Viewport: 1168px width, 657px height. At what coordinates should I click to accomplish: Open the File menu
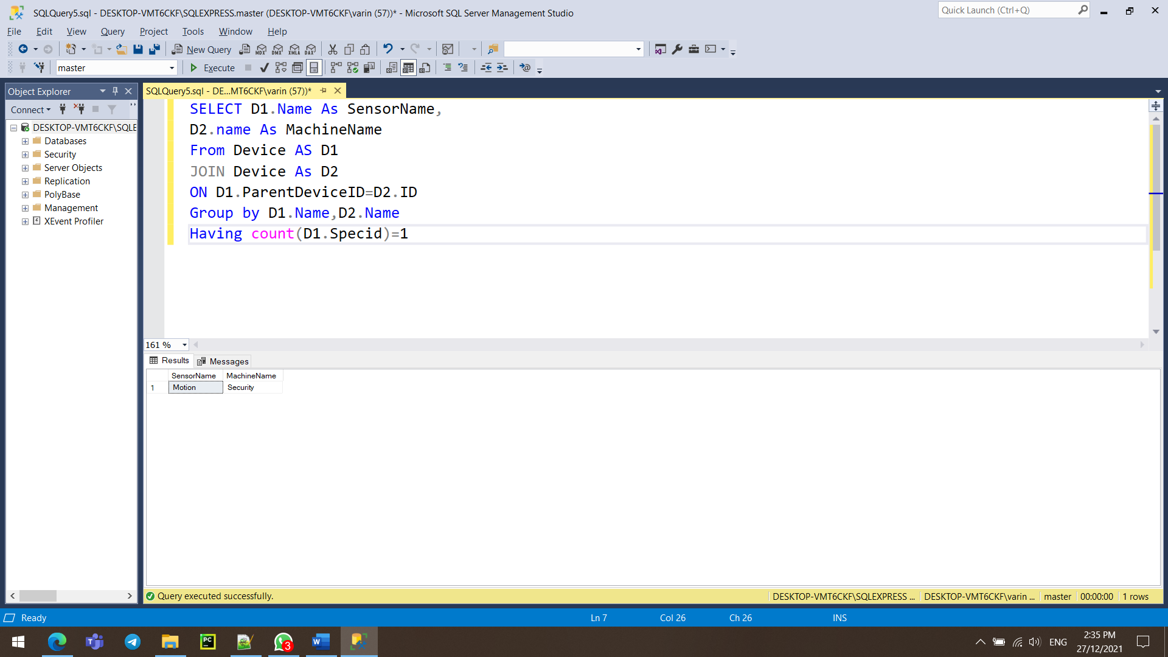(x=14, y=32)
